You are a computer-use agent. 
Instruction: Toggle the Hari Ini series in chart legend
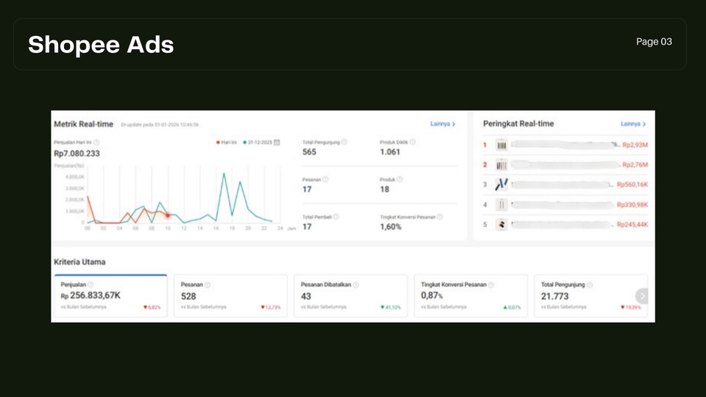coord(227,142)
